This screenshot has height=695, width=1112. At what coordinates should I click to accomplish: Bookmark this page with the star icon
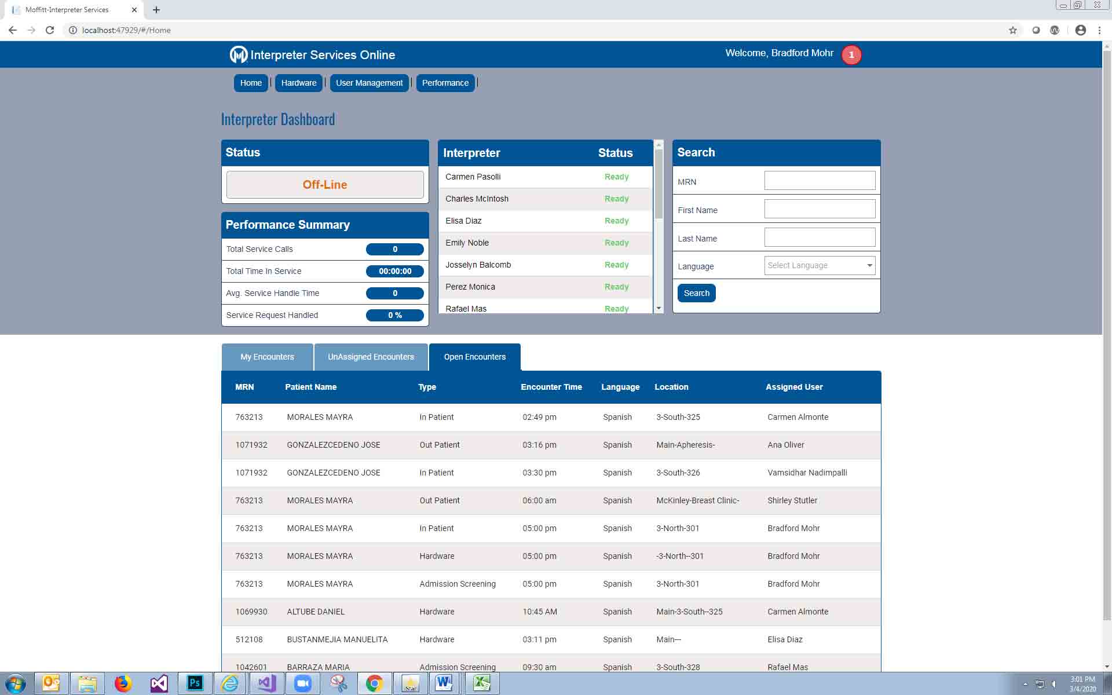pos(1012,30)
